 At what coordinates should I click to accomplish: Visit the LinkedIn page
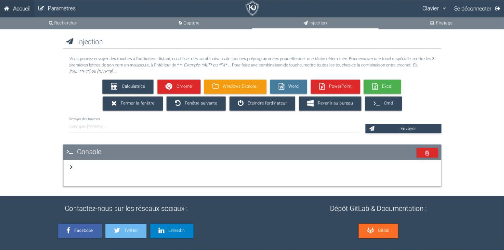click(x=172, y=231)
